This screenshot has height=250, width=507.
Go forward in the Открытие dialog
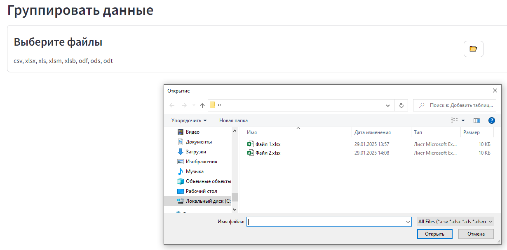pyautogui.click(x=184, y=105)
